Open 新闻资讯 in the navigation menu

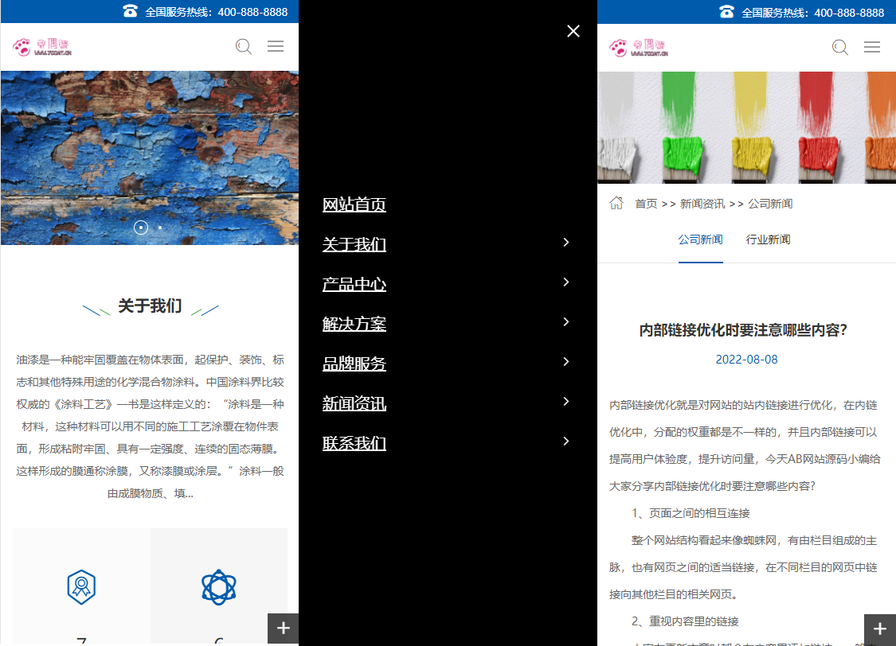[354, 403]
